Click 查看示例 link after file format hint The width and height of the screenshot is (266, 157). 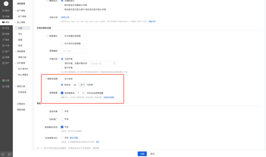point(152,21)
